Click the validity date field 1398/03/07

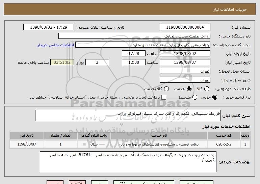(x=185, y=62)
